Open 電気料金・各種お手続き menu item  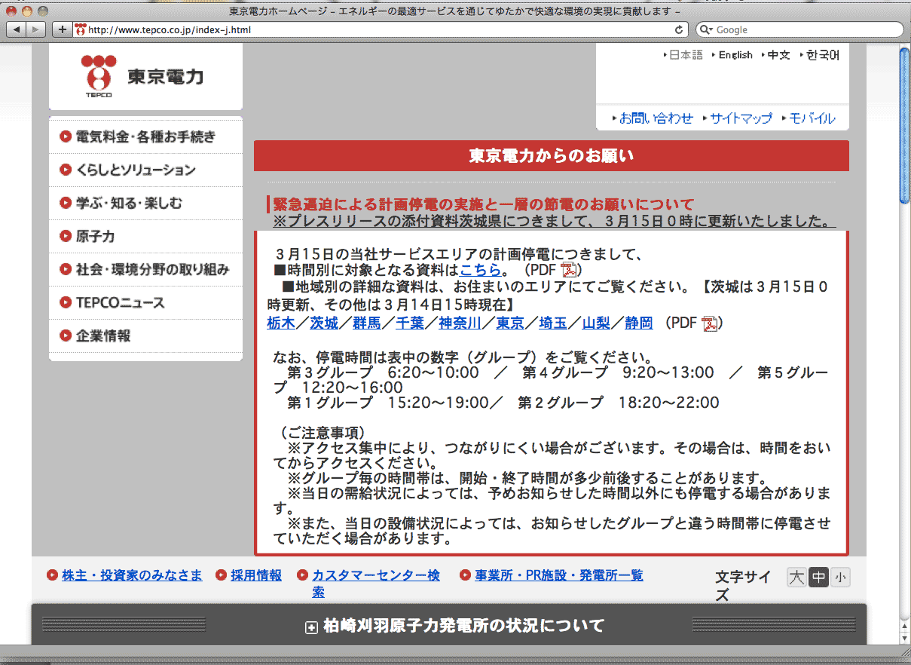tap(145, 136)
